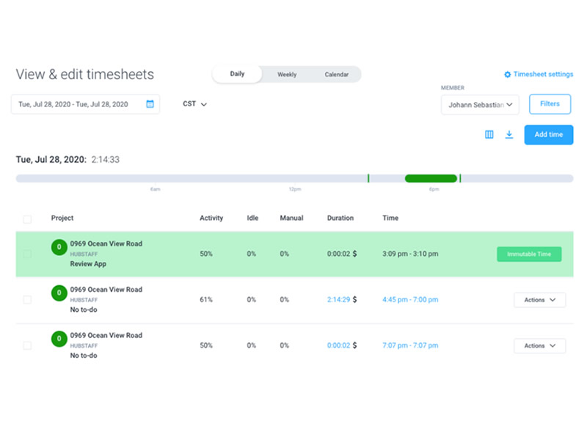Open Actions dropdown for the 4:45 pm entry
Screen dimensions: 587x440
(x=539, y=300)
